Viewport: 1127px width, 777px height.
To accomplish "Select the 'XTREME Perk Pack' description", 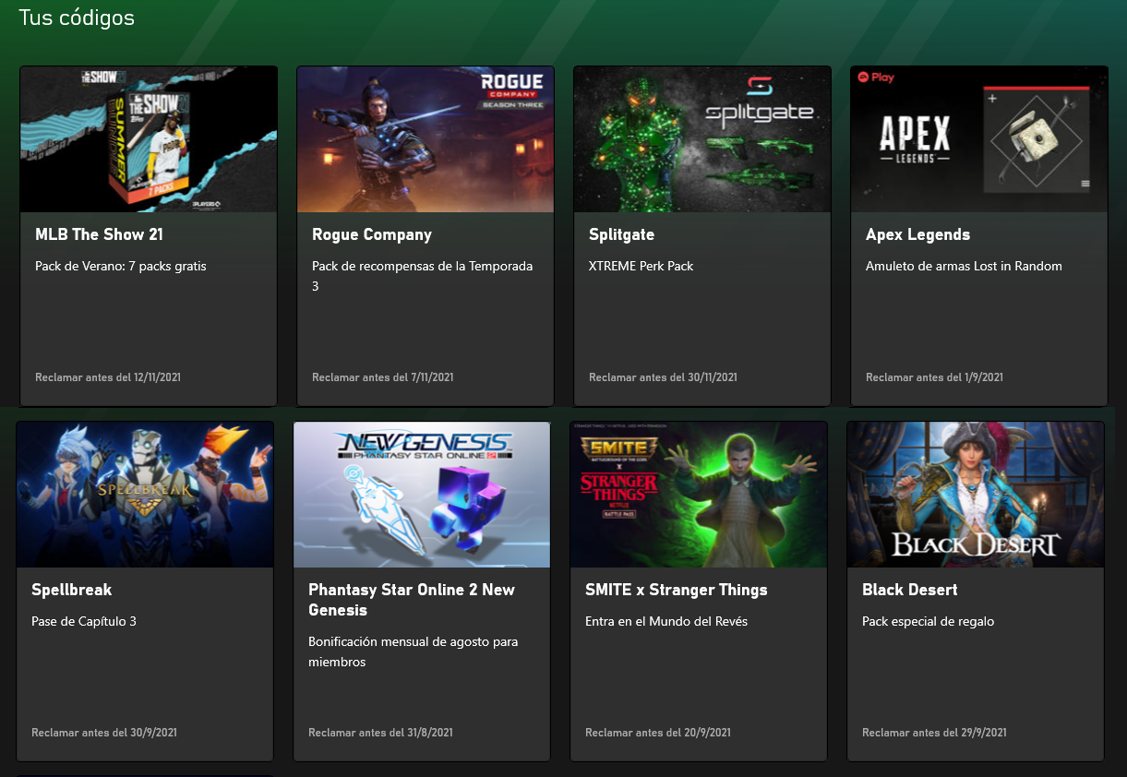I will (x=641, y=266).
